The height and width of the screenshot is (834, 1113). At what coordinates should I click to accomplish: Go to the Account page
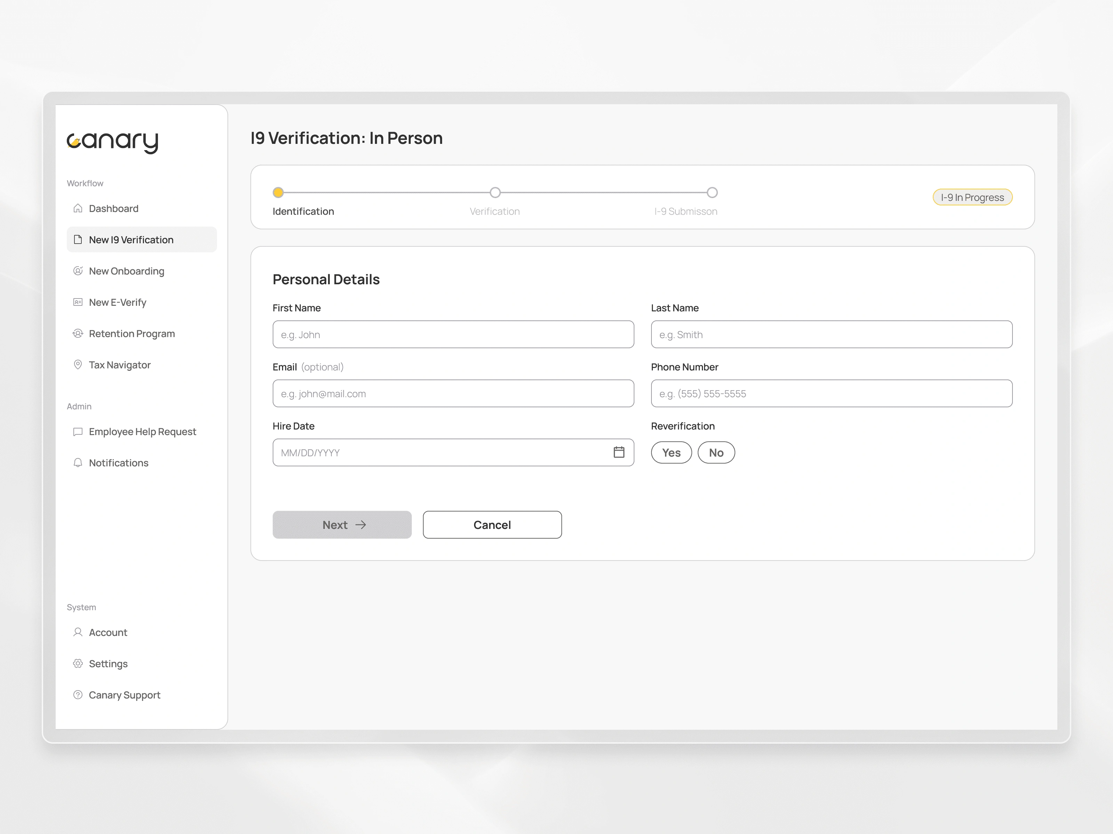(108, 632)
